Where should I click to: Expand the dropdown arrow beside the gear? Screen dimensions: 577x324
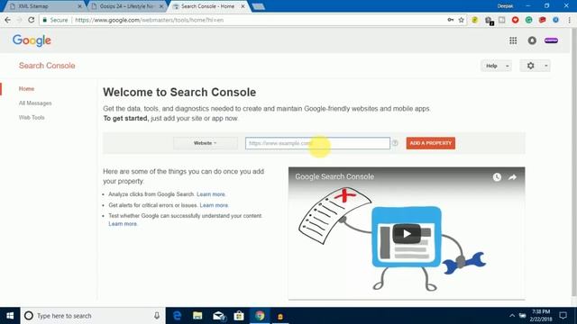(545, 66)
